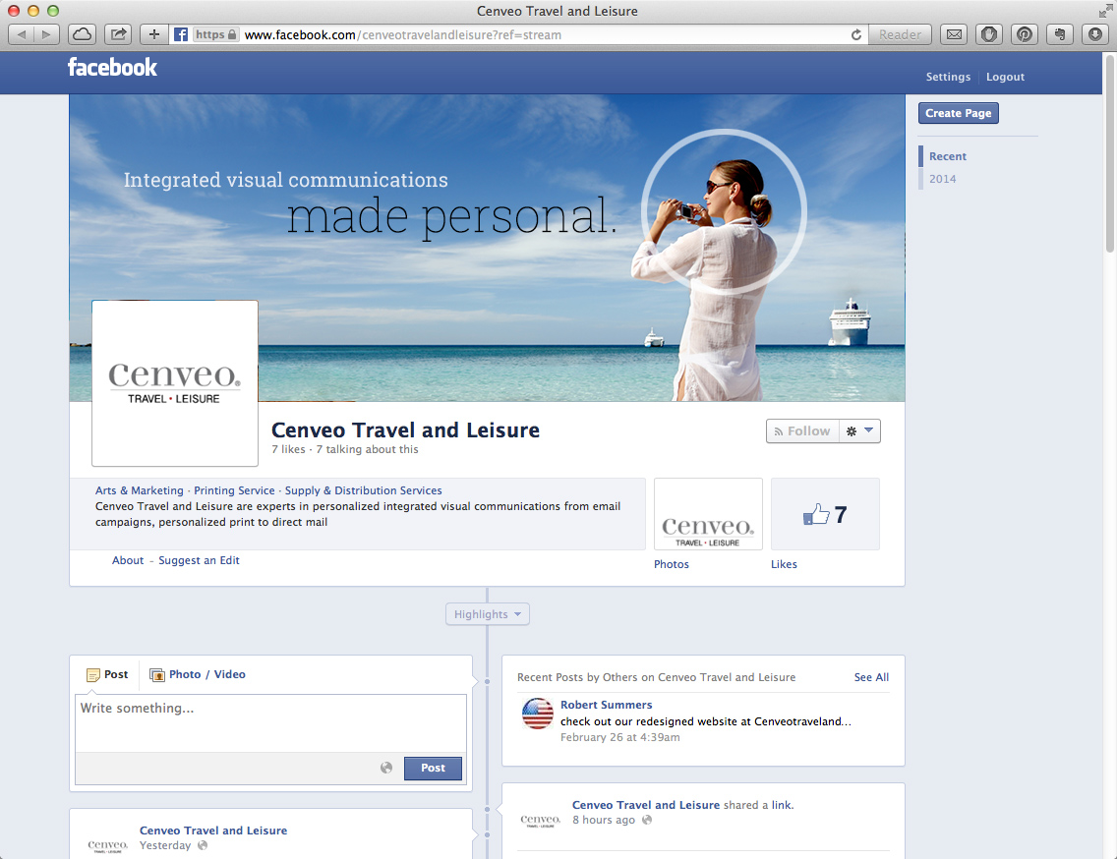Viewport: 1117px width, 859px height.
Task: Click the Photos label link
Action: tap(671, 564)
